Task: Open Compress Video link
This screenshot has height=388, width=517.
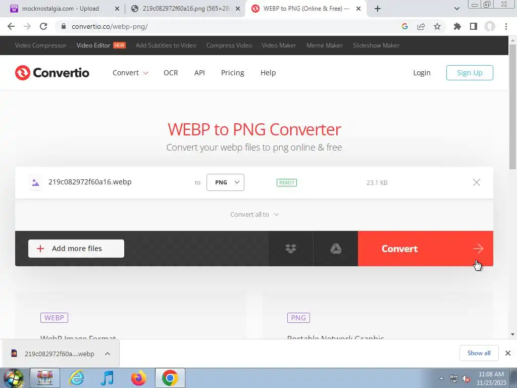Action: (x=229, y=45)
